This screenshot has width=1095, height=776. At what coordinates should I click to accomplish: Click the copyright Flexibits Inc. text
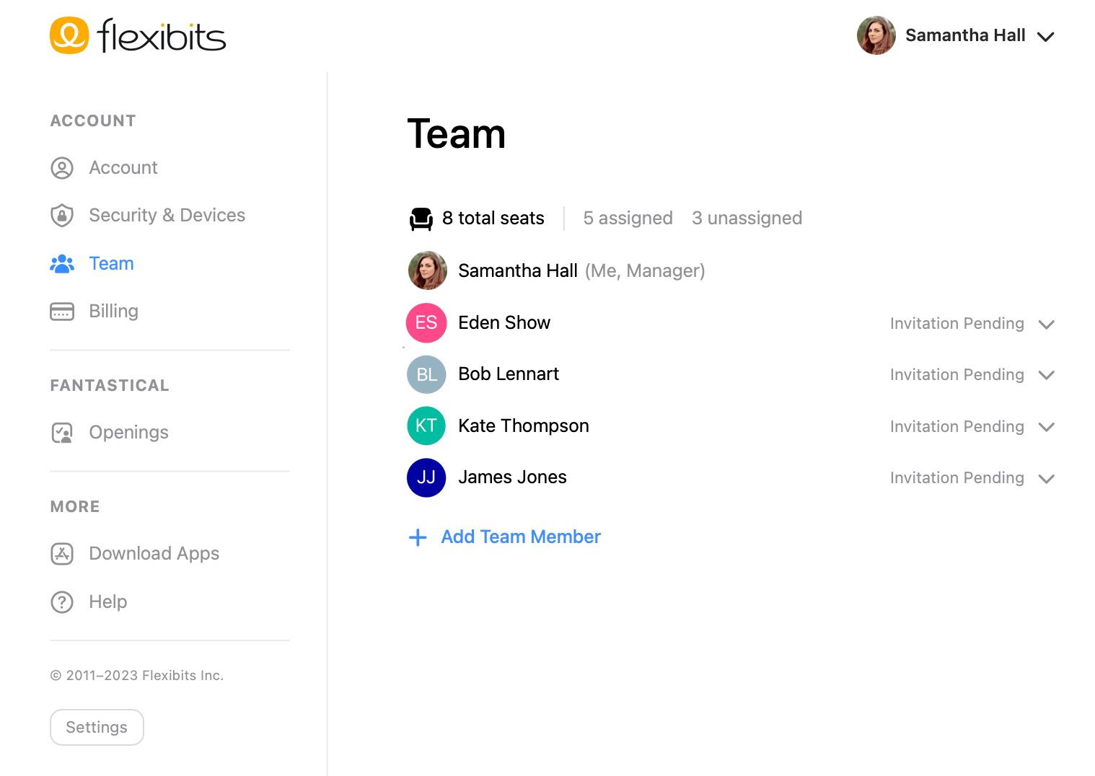point(136,676)
